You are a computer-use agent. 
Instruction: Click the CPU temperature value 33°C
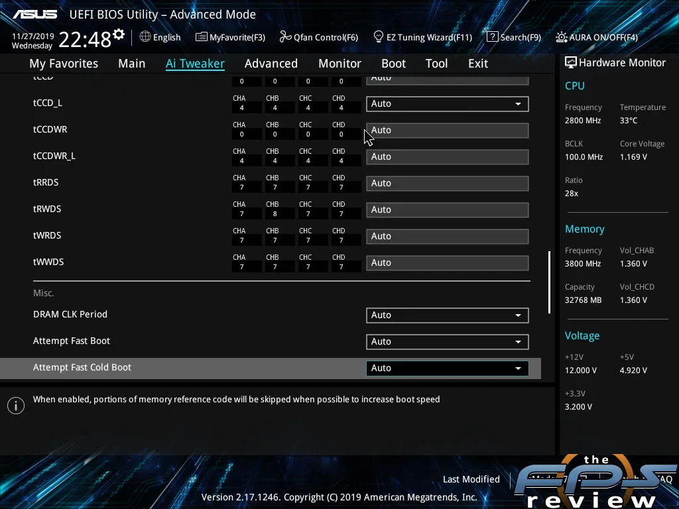[x=629, y=121]
